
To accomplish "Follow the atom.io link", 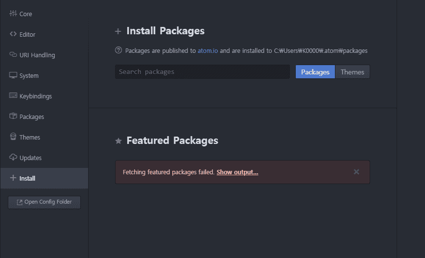I will pos(208,50).
